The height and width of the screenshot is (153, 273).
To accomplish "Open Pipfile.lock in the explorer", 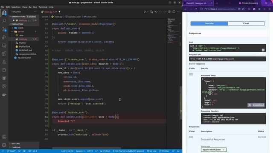I will click(x=25, y=46).
